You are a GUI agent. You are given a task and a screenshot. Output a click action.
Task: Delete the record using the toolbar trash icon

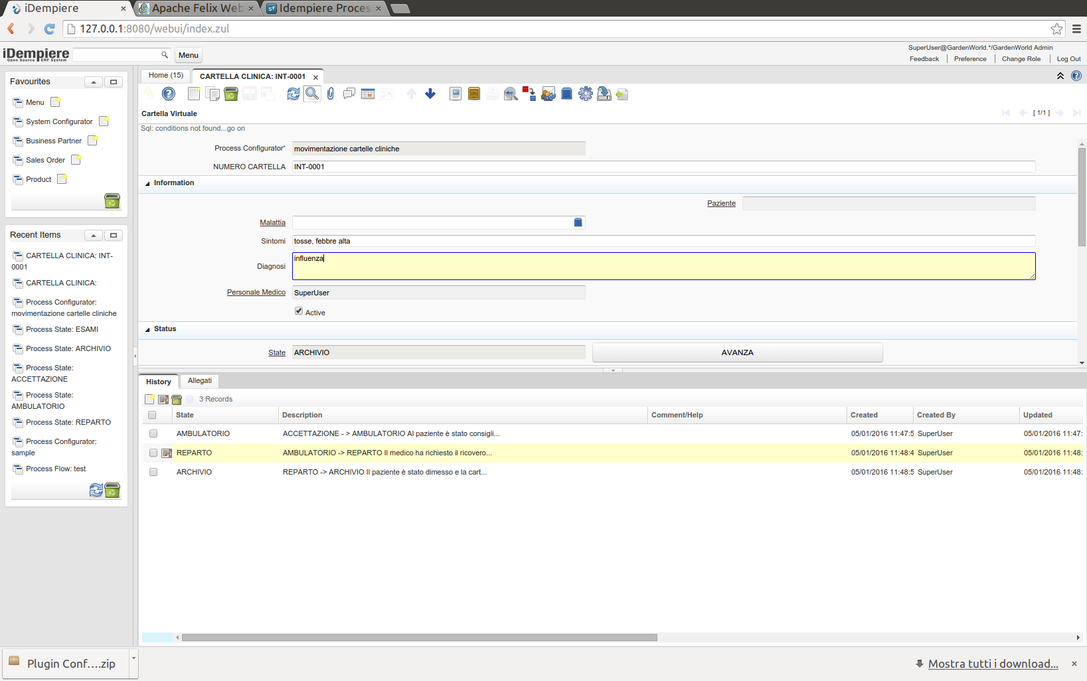click(231, 94)
